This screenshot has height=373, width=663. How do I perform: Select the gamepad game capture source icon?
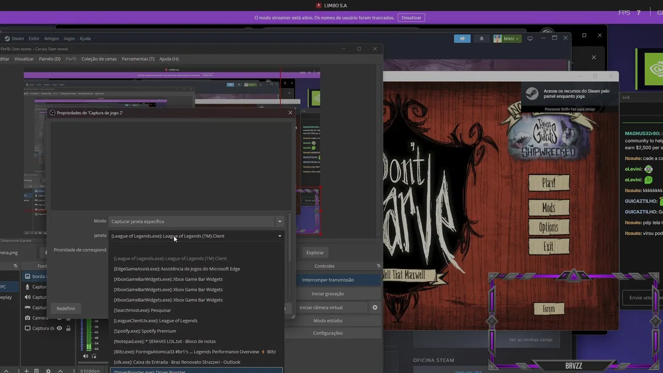(27, 307)
